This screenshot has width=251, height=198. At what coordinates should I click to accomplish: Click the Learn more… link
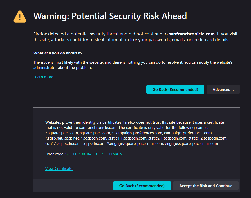45,77
